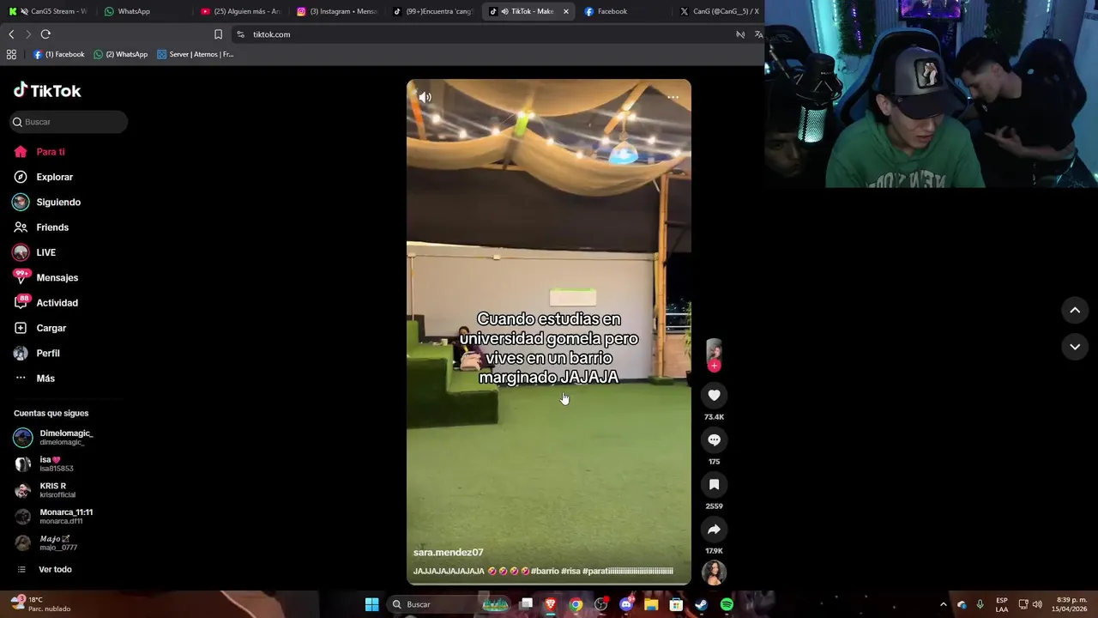Open the browser apps grid icon
The image size is (1098, 618).
click(x=11, y=54)
